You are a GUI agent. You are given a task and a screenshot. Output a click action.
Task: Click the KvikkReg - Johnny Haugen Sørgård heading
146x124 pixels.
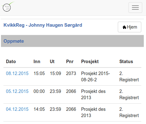point(43,25)
